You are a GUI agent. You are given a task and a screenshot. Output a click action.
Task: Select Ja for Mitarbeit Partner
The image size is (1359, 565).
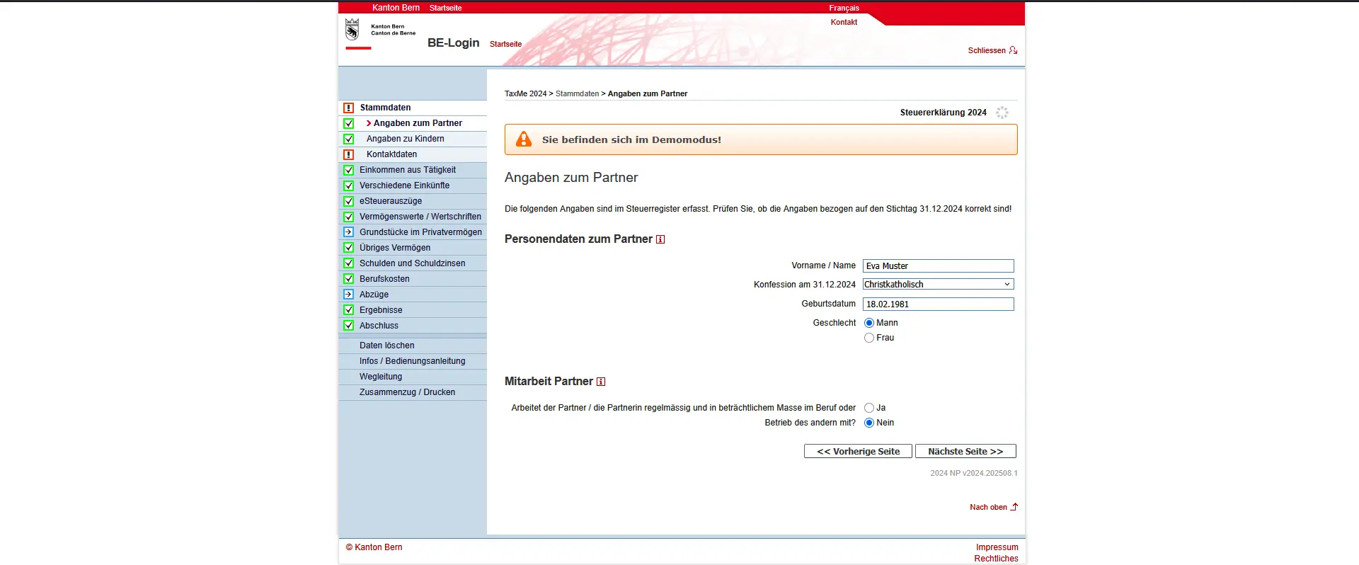tap(869, 408)
